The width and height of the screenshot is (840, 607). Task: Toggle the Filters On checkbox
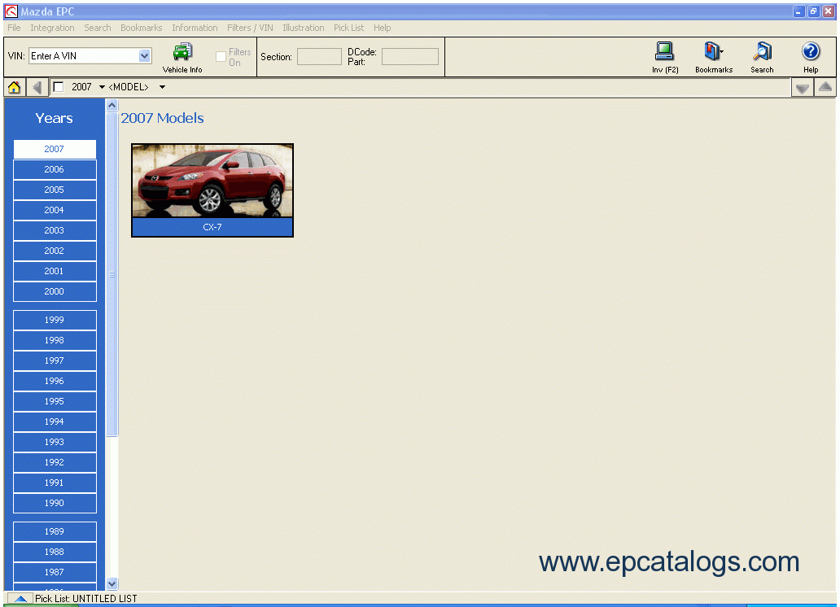pos(221,56)
